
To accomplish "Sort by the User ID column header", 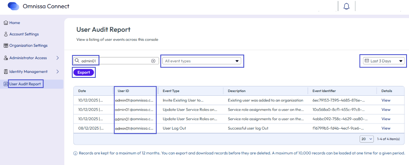I will click(124, 91).
